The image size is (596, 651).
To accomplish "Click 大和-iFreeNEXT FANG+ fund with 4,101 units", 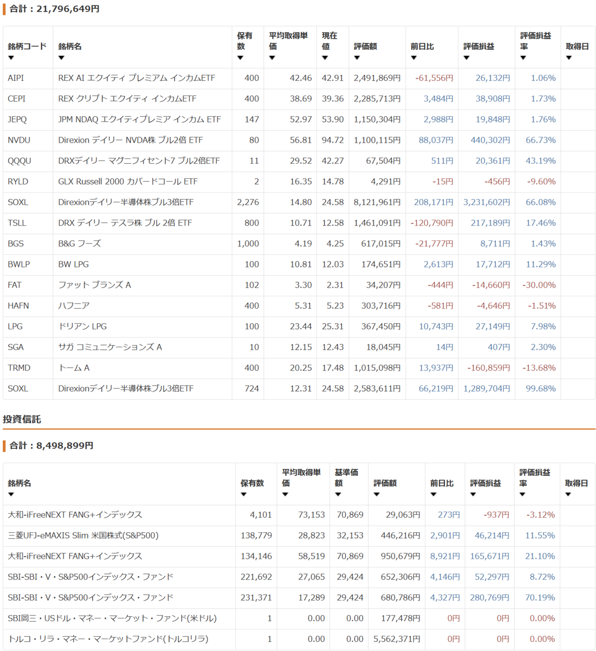I will (x=75, y=515).
